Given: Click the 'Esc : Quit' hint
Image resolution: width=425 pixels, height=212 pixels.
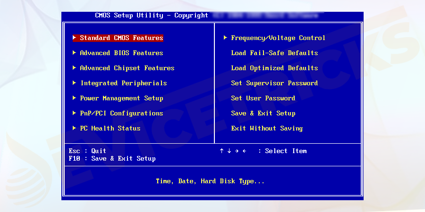Looking at the screenshot, I should click(87, 151).
